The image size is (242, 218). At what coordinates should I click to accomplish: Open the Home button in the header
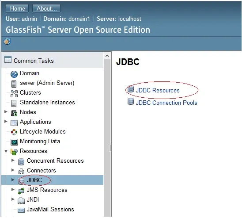17,8
